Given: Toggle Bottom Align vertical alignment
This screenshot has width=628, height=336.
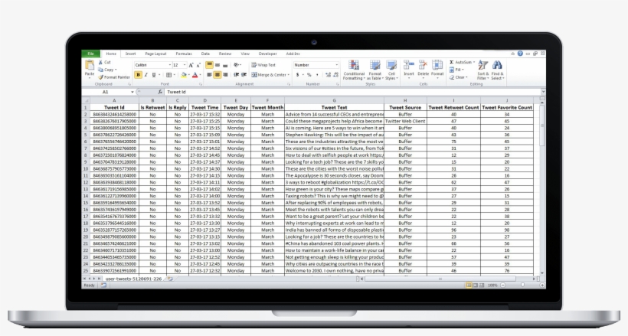Looking at the screenshot, I should (x=225, y=65).
